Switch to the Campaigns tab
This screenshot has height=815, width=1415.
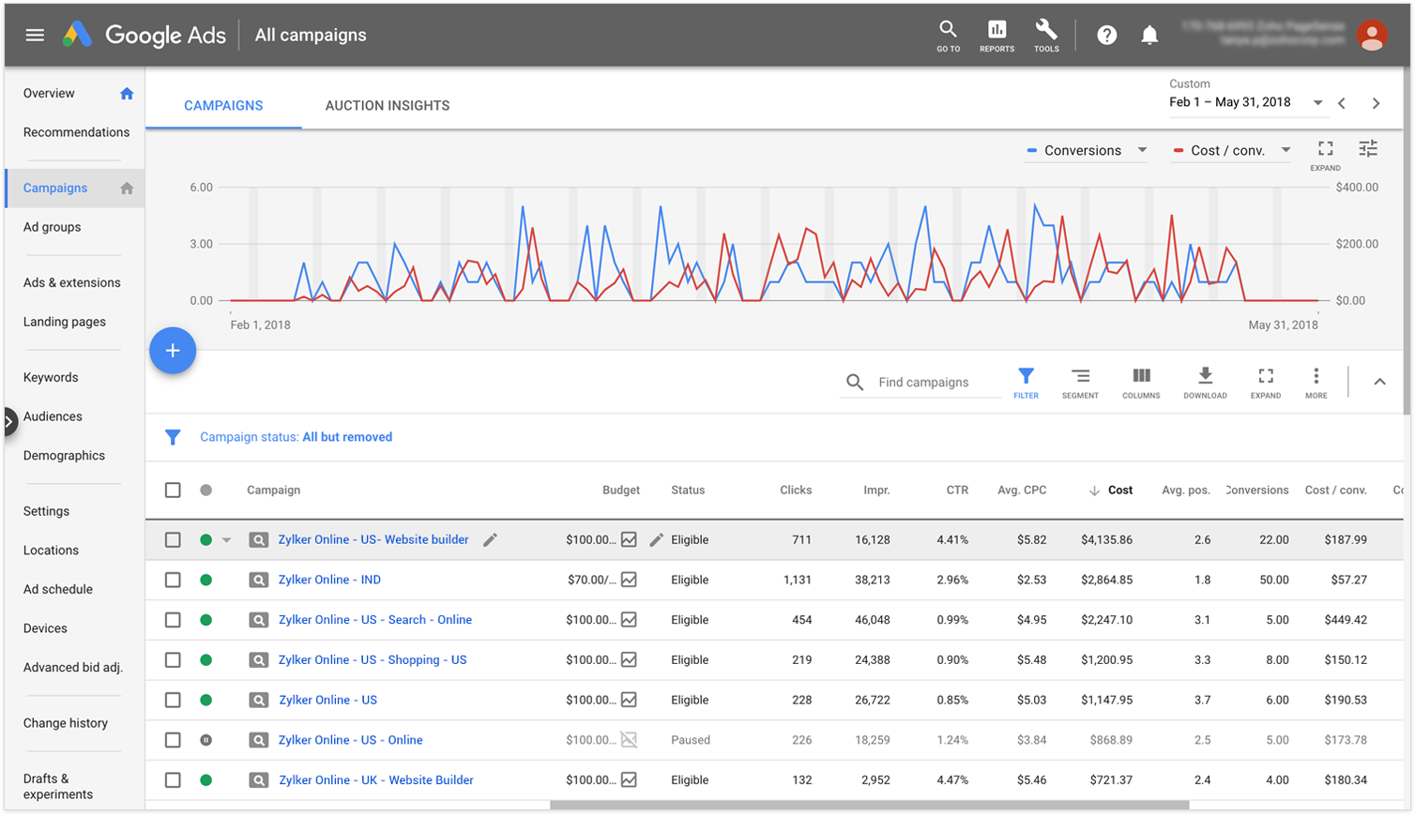[x=223, y=106]
